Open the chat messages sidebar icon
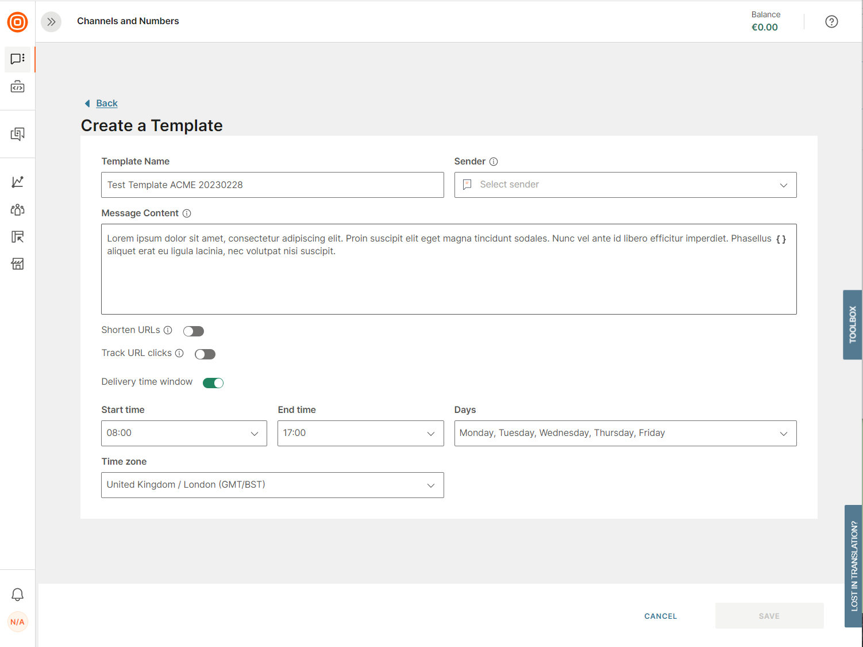 pos(17,59)
